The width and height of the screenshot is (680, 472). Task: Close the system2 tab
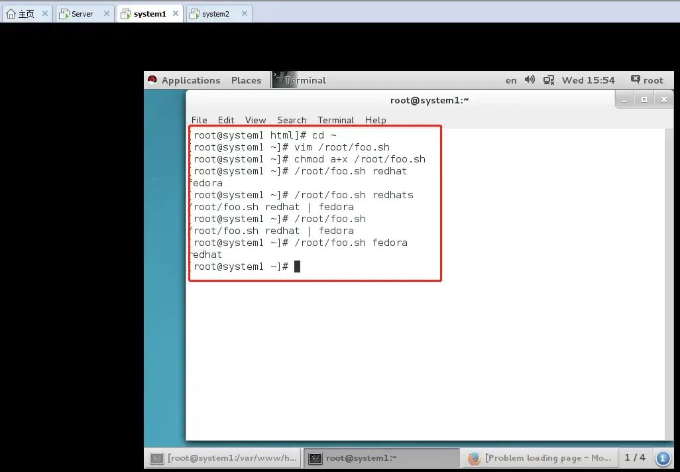tap(244, 13)
